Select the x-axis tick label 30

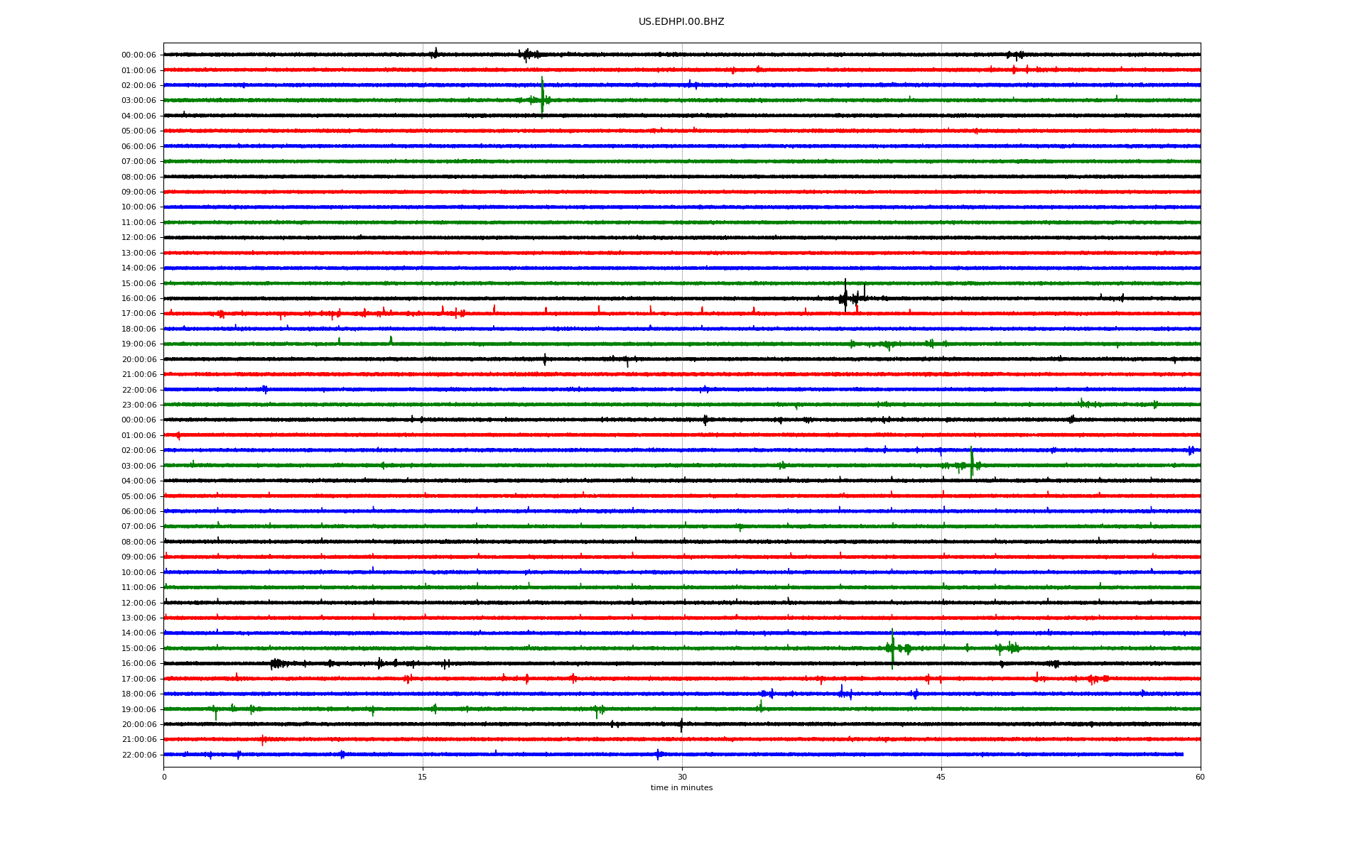pos(682,777)
